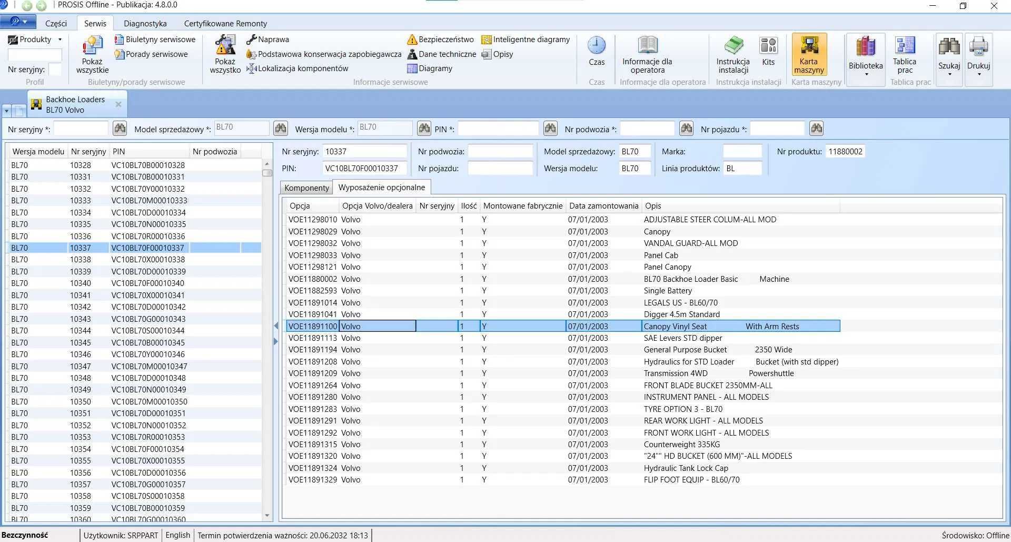
Task: Open Instrukcja instalacji
Action: [733, 54]
